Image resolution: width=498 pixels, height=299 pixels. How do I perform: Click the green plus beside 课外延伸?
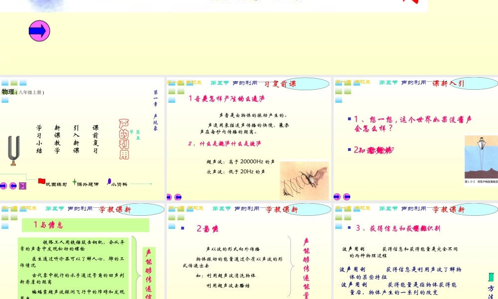coord(74,182)
